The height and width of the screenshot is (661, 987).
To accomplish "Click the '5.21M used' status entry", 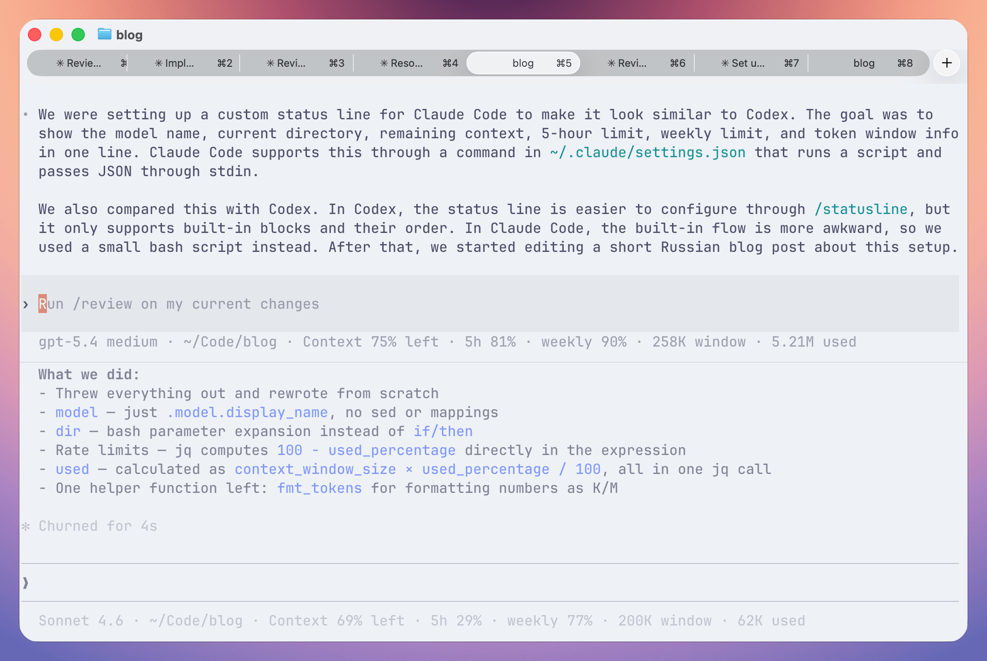I will (814, 342).
